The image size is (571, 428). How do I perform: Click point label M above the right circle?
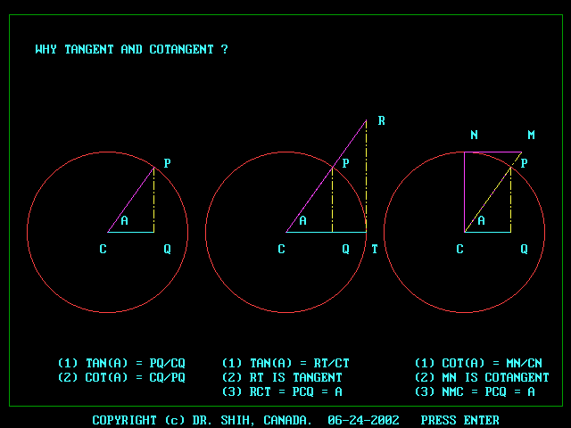coord(532,135)
